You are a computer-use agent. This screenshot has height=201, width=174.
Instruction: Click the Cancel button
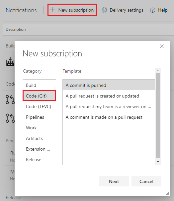(x=146, y=181)
